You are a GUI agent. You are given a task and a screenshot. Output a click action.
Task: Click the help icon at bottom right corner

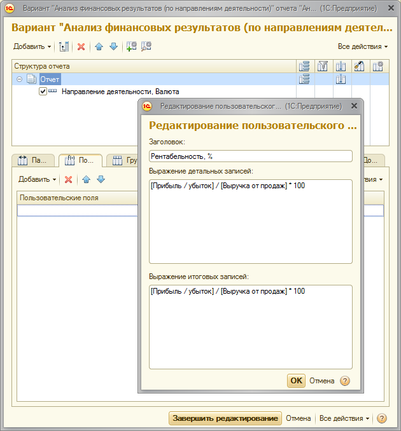382,418
